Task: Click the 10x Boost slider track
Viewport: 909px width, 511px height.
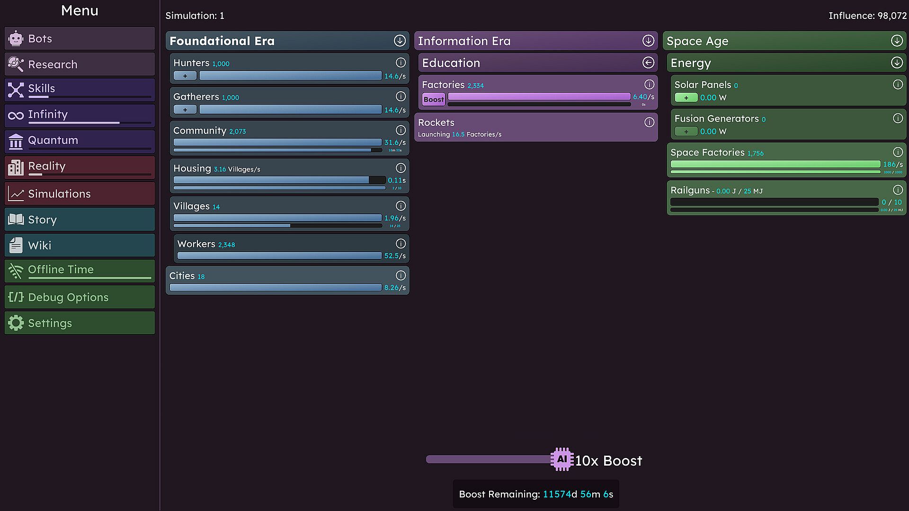Action: point(488,459)
